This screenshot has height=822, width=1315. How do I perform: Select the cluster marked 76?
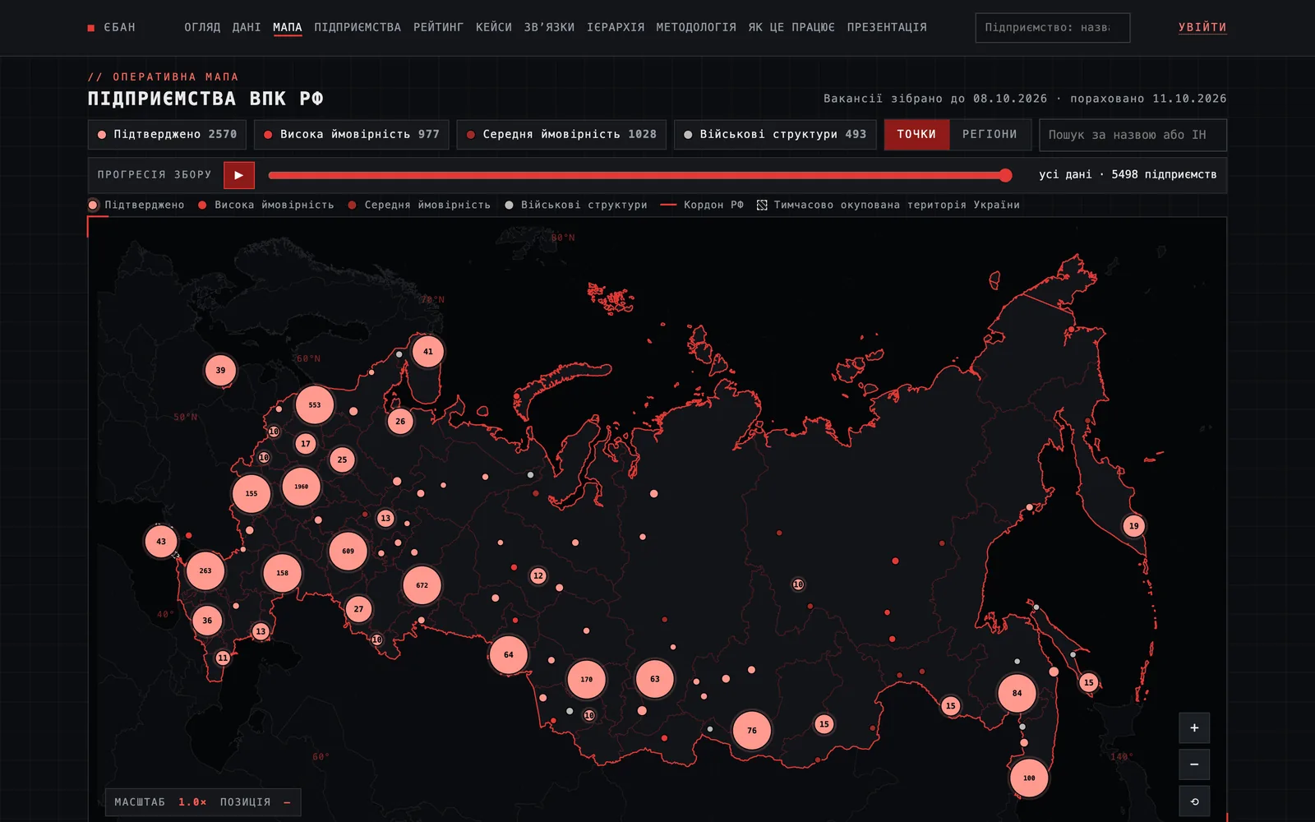pos(752,730)
